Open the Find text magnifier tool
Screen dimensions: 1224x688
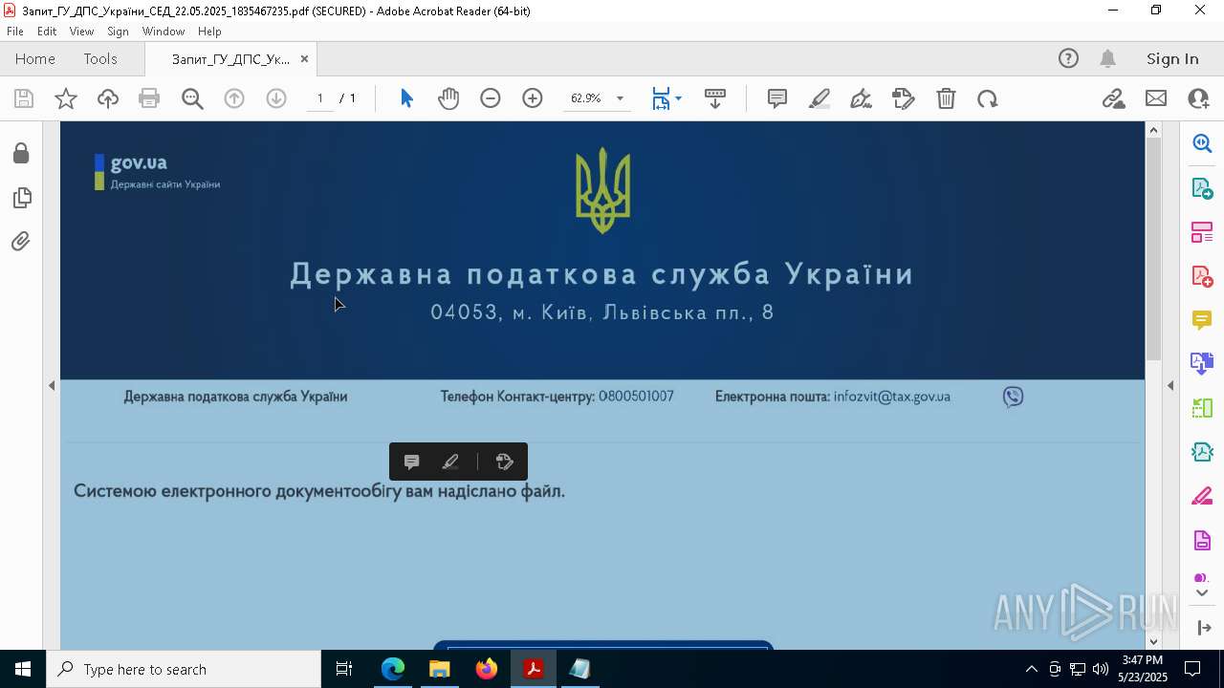192,98
